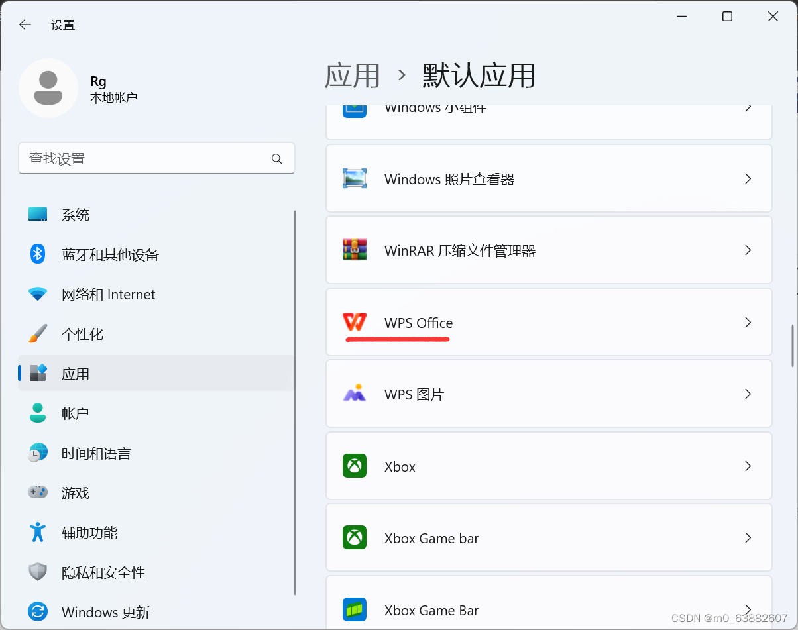Open chevron for WPS Office

point(748,323)
